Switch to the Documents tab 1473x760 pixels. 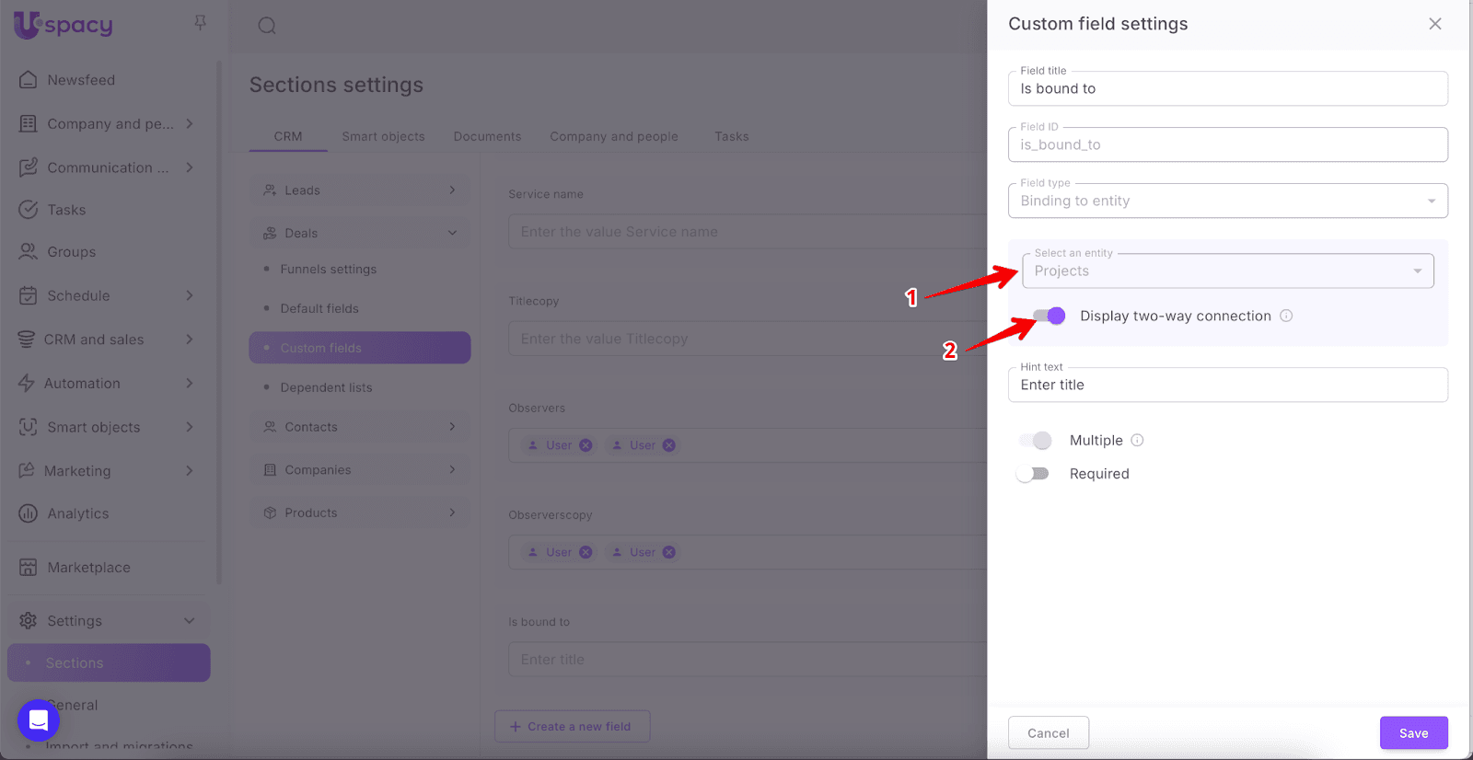coord(487,136)
